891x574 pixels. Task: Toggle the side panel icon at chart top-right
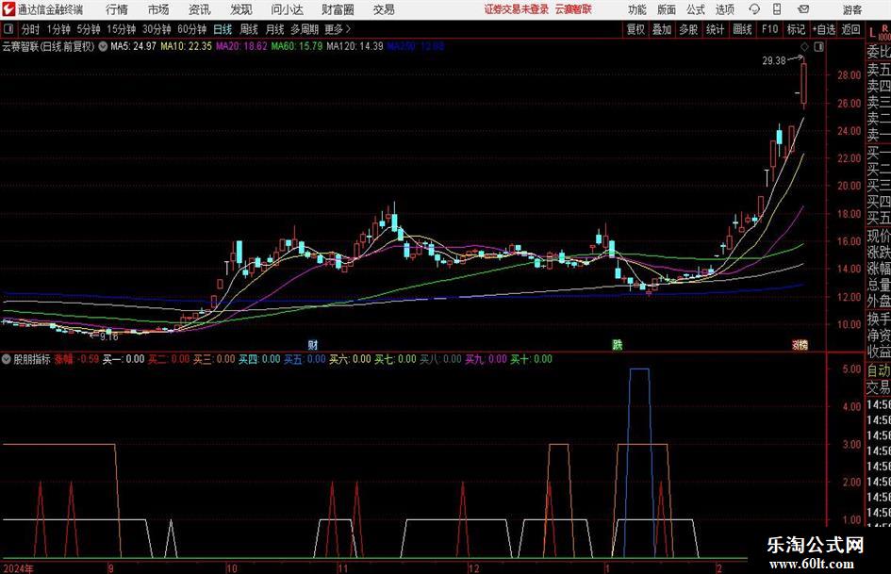818,46
